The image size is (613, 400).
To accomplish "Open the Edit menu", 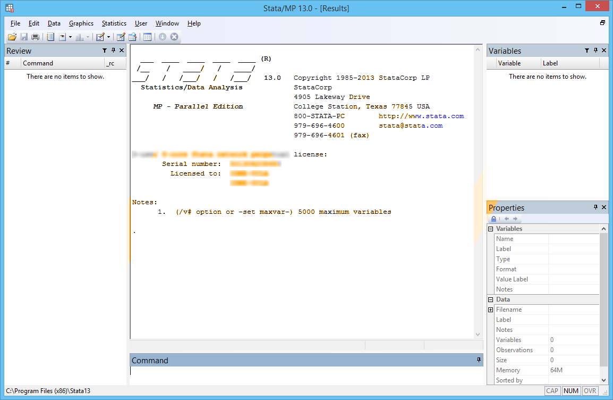I will [34, 23].
